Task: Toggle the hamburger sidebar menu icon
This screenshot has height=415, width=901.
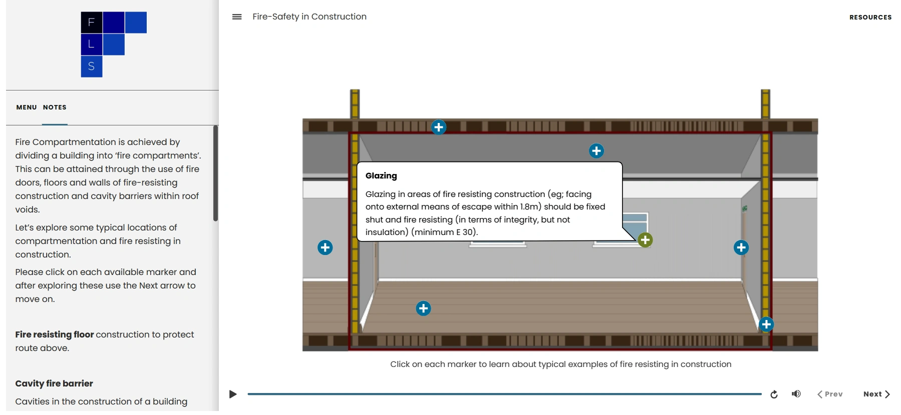Action: tap(237, 16)
